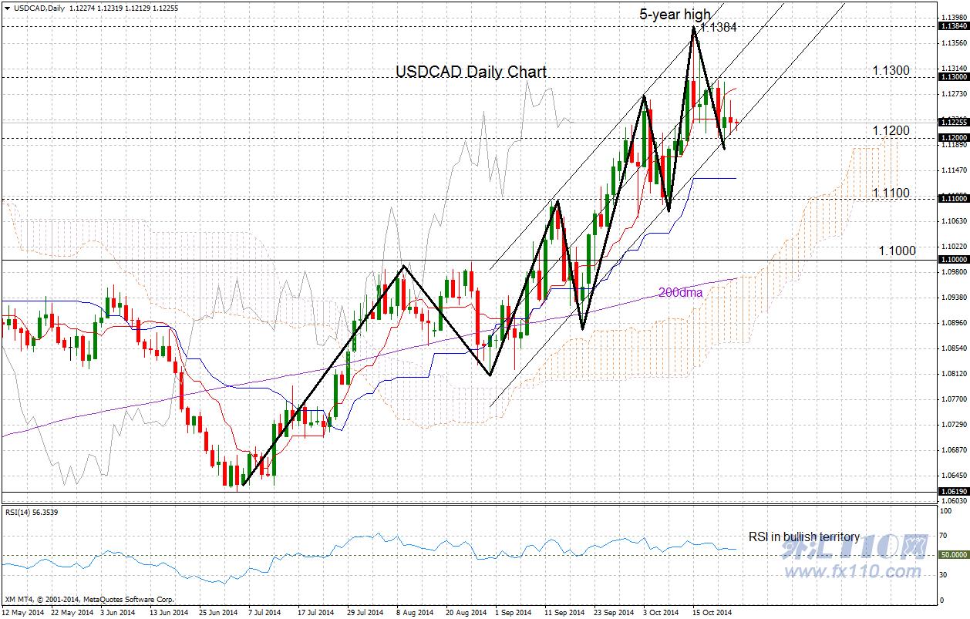This screenshot has height=619, width=970.
Task: Select the 1.12255 current price tag
Action: pyautogui.click(x=953, y=122)
